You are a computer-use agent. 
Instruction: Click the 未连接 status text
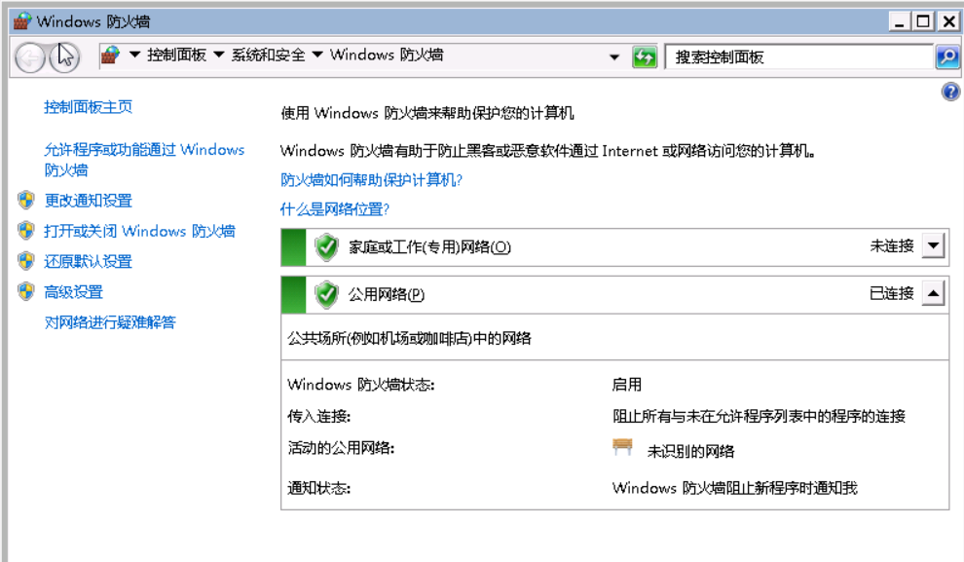click(891, 246)
